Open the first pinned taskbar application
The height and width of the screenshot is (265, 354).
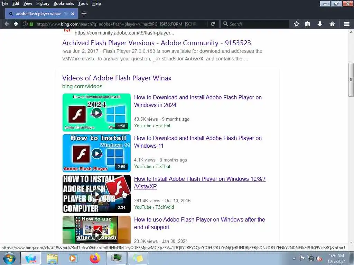coord(31,258)
